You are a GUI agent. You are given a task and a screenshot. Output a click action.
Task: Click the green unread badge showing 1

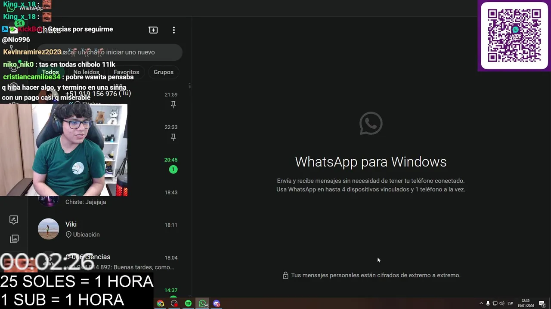[173, 170]
